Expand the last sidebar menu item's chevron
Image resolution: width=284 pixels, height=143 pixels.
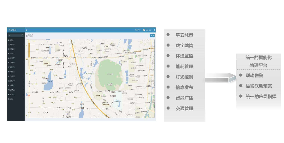[x=23, y=99]
